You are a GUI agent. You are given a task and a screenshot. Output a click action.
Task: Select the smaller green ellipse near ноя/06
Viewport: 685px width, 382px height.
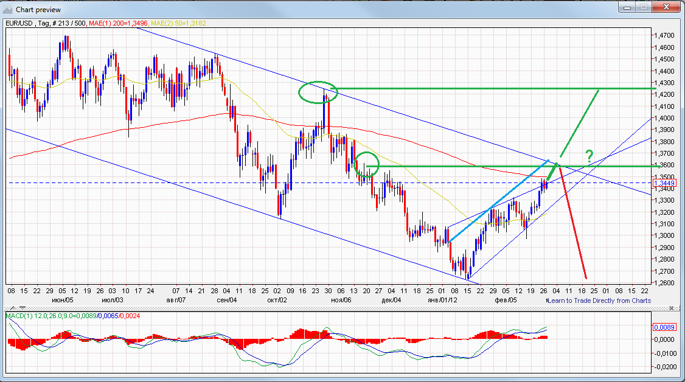point(366,165)
